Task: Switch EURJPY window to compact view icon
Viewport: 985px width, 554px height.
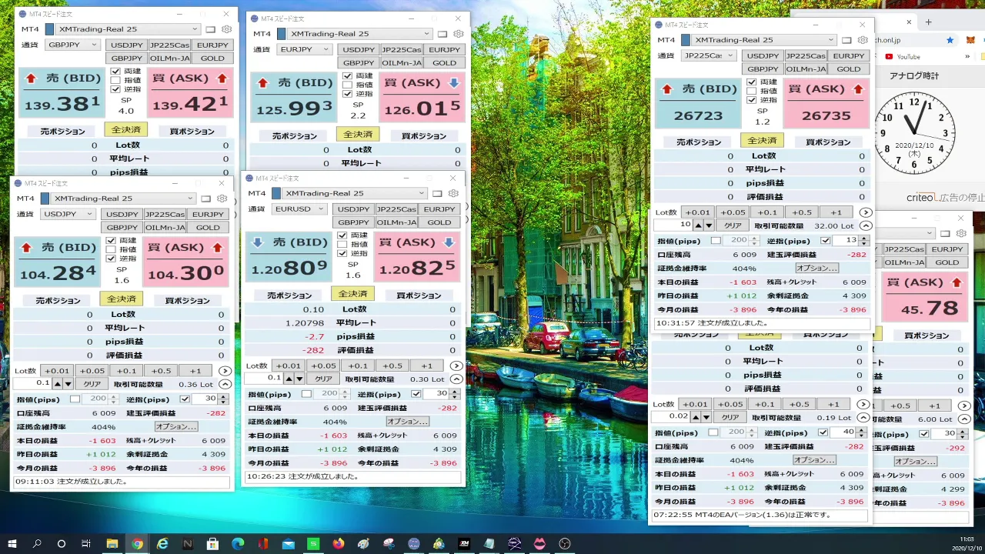Action: [442, 34]
